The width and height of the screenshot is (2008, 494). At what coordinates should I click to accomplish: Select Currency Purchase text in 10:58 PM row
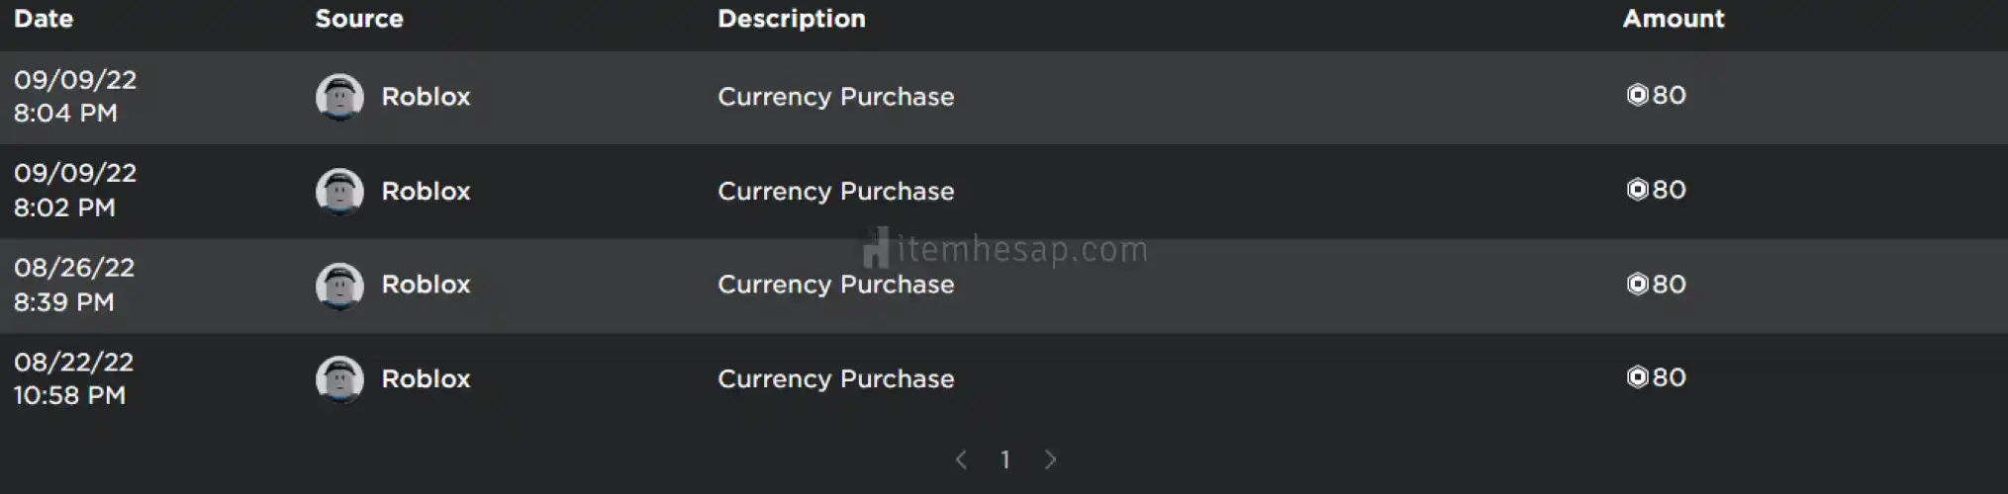pyautogui.click(x=836, y=379)
